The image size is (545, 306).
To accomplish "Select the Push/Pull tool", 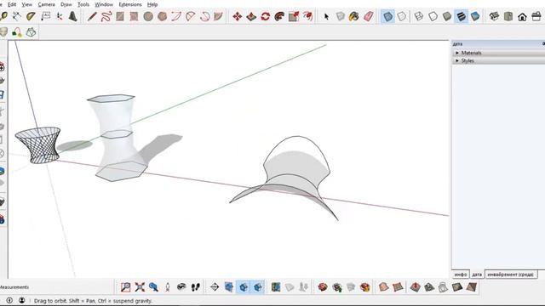I will click(251, 16).
